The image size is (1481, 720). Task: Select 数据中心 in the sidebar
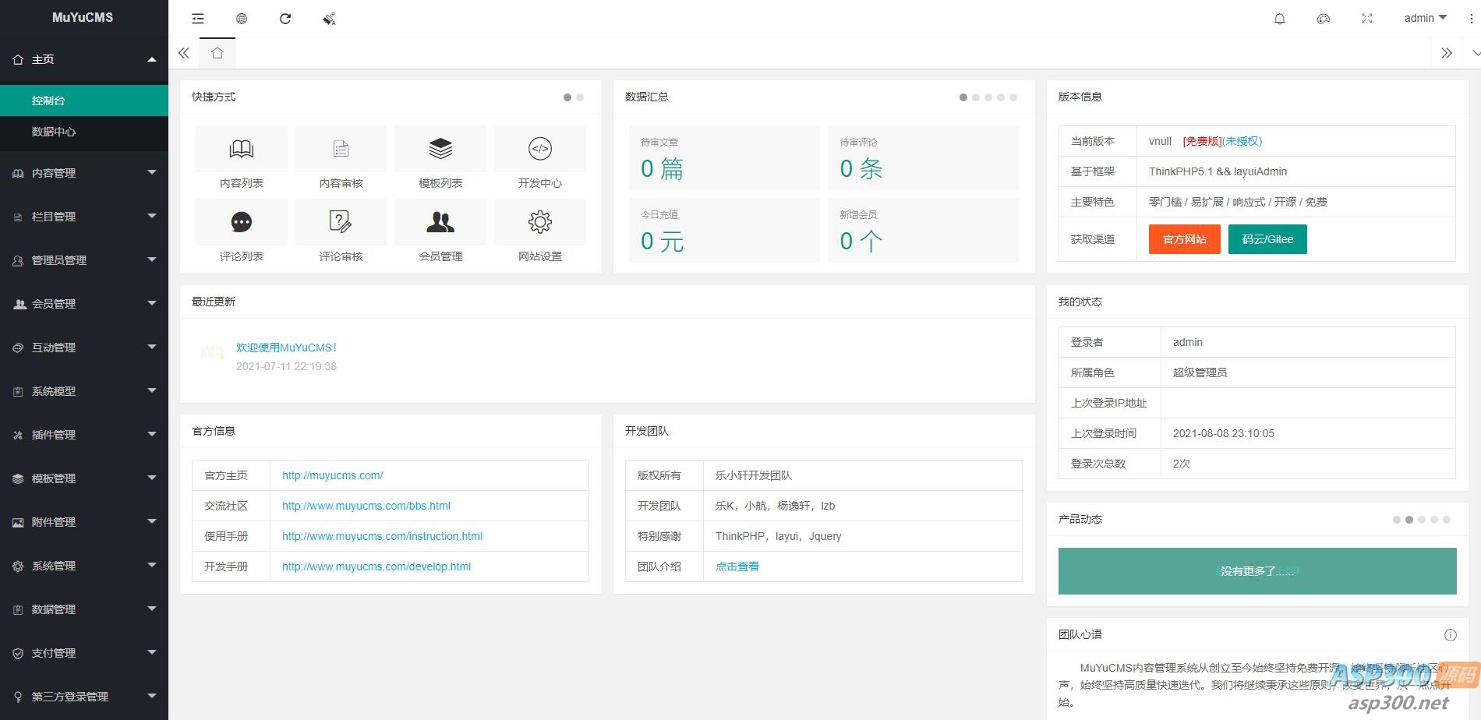click(x=54, y=132)
